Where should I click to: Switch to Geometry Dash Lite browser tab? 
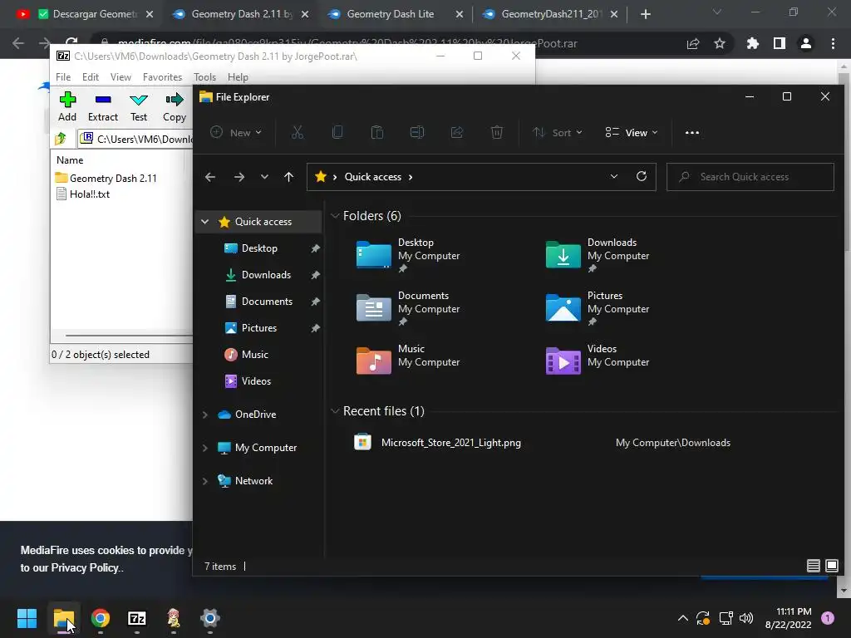395,14
